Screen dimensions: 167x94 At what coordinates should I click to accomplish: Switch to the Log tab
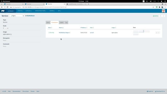tap(66, 22)
